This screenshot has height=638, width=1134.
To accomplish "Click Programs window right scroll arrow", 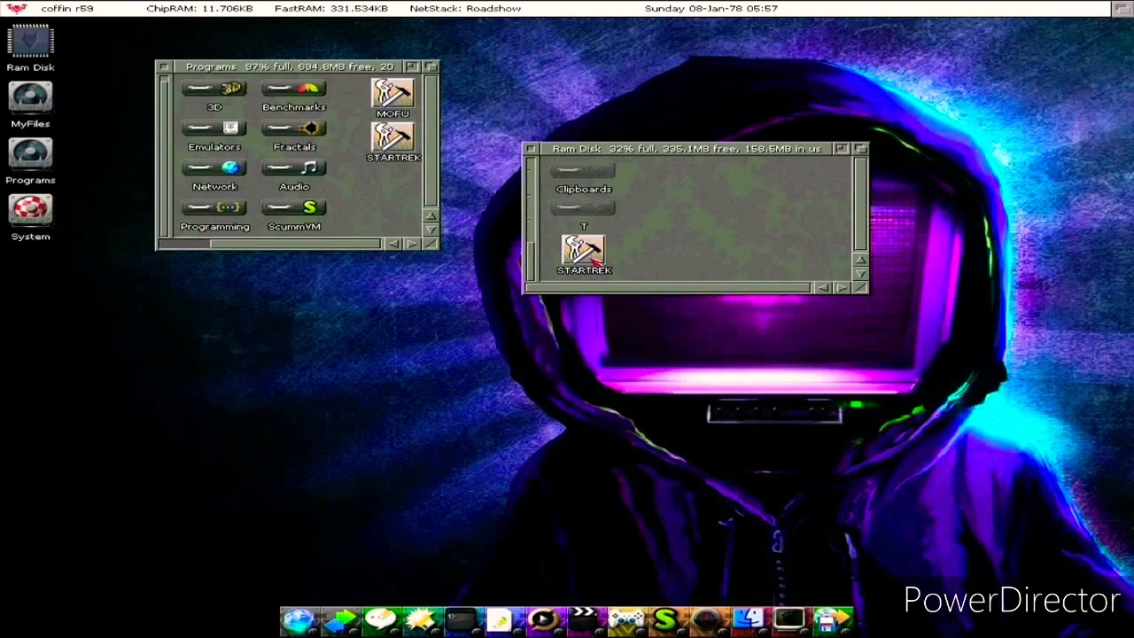I will 412,244.
